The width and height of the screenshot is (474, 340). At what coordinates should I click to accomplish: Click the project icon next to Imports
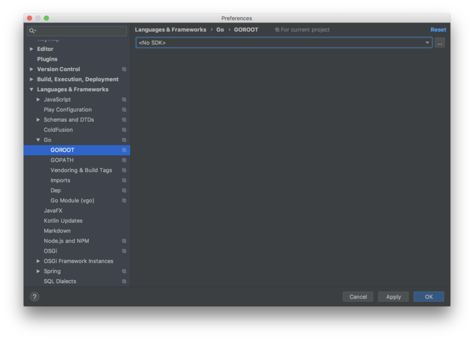point(124,180)
